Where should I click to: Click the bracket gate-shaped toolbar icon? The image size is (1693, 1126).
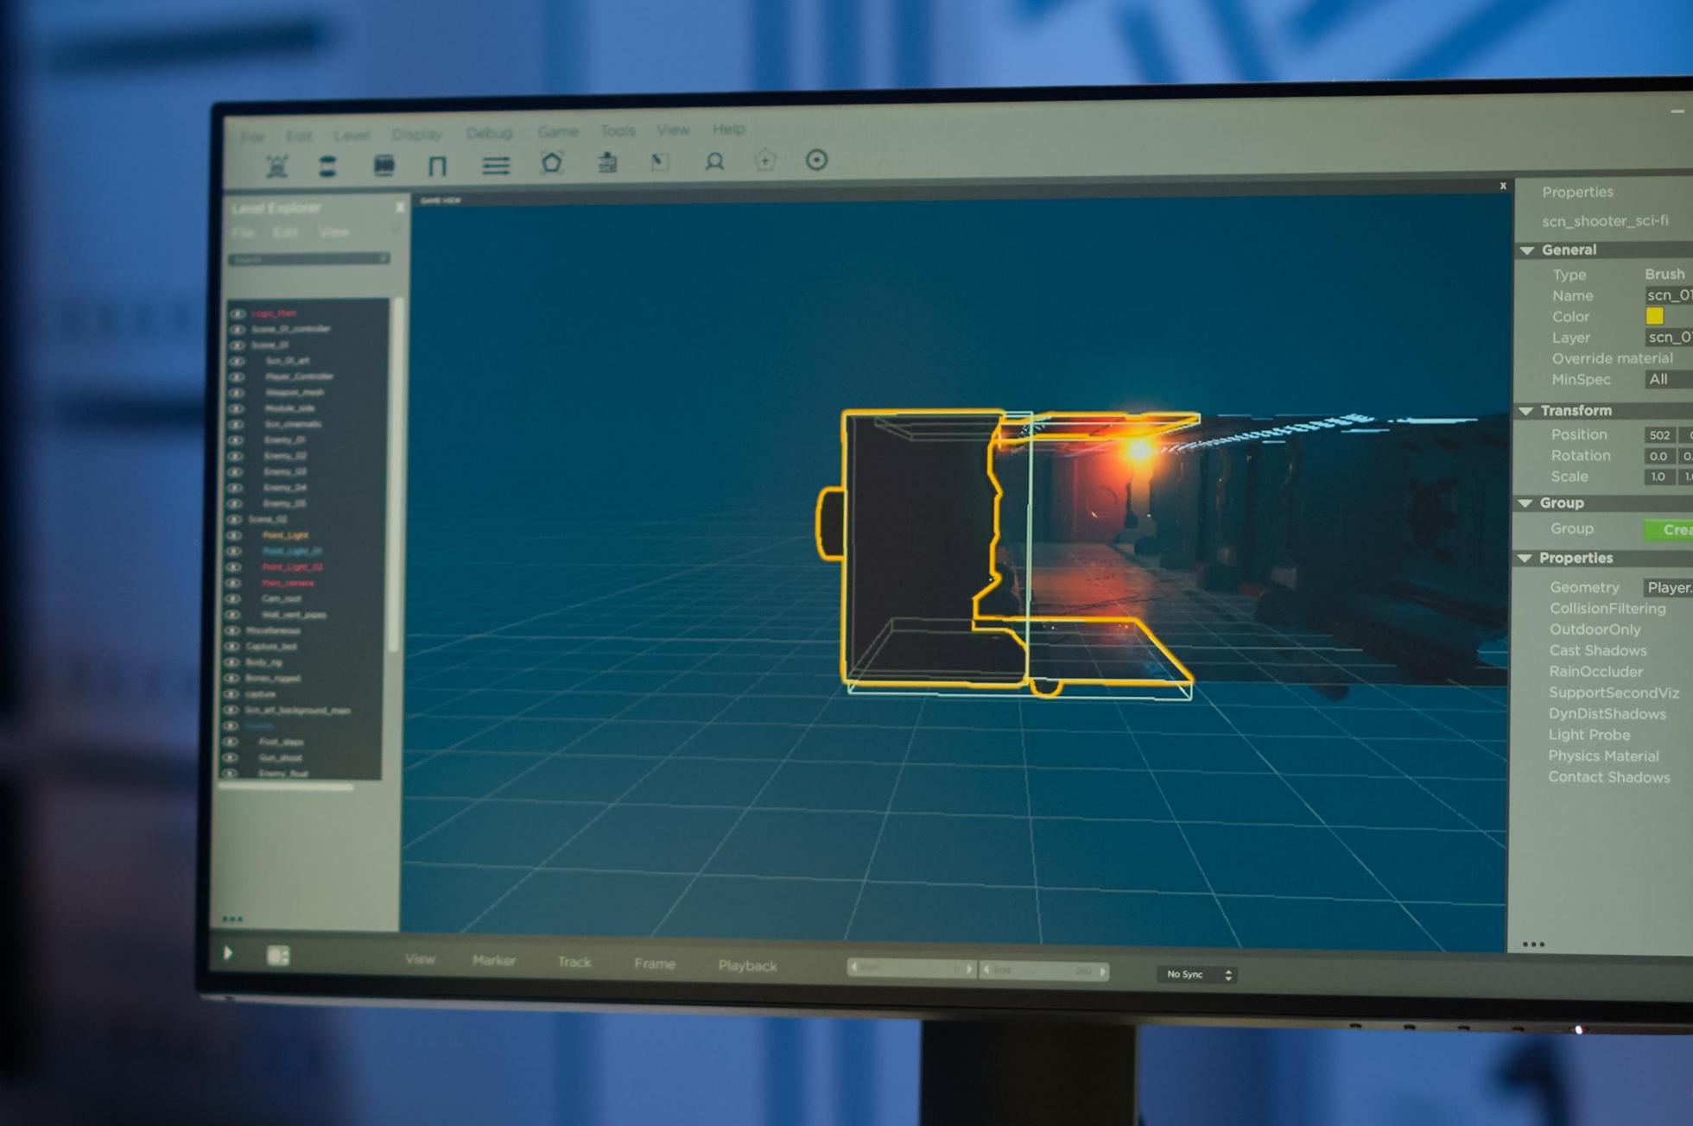[437, 166]
